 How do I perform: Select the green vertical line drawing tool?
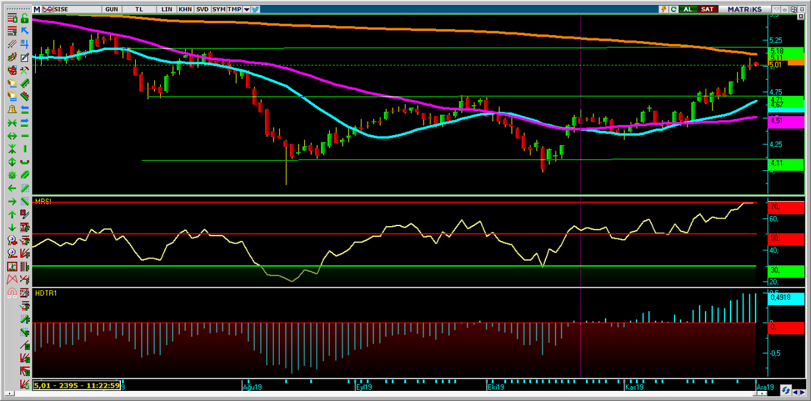(x=24, y=149)
